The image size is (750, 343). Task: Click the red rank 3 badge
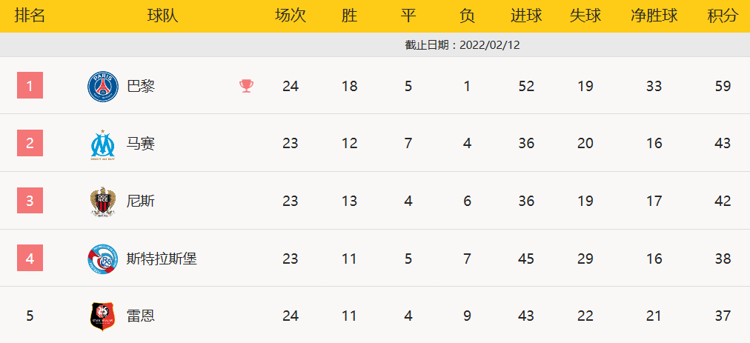(30, 202)
